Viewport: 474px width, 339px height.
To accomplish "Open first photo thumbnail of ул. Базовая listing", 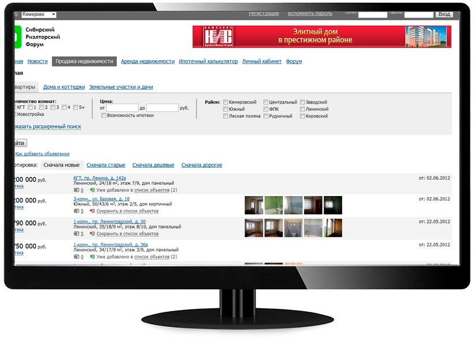I will pos(254,205).
